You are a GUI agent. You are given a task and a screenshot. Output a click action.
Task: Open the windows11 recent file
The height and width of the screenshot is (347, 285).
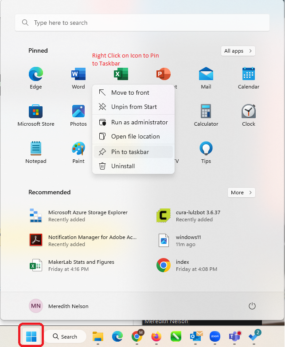(180, 240)
